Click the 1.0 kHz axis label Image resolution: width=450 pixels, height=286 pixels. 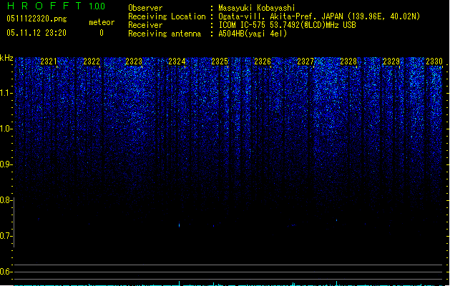click(x=6, y=129)
